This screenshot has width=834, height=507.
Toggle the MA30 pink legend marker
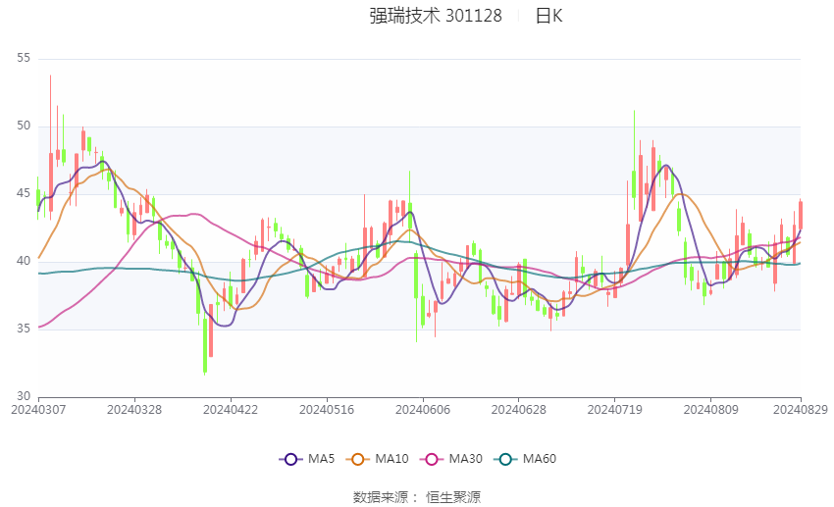pos(432,459)
